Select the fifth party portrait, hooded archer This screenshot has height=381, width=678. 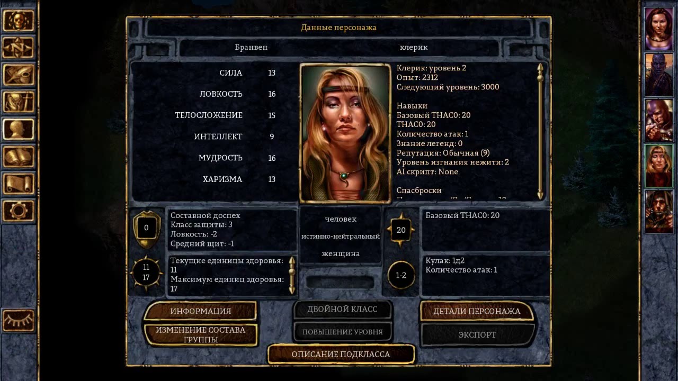tap(658, 212)
